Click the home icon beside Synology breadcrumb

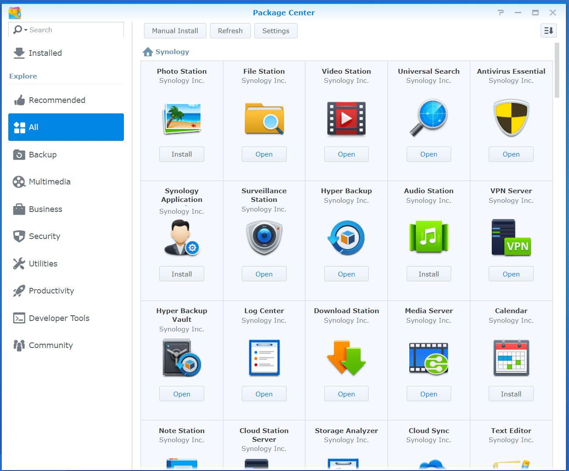[x=147, y=51]
